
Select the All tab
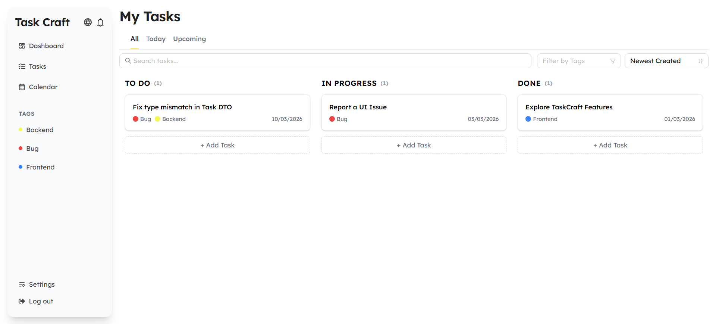click(x=135, y=38)
